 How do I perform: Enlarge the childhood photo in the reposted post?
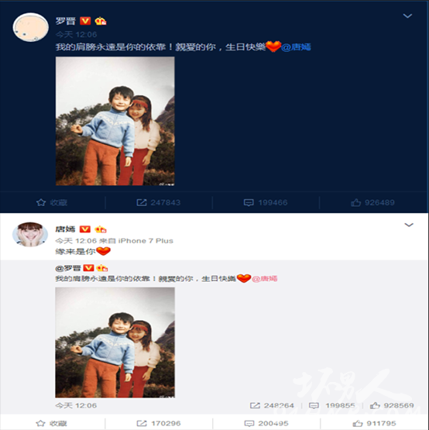pos(115,342)
